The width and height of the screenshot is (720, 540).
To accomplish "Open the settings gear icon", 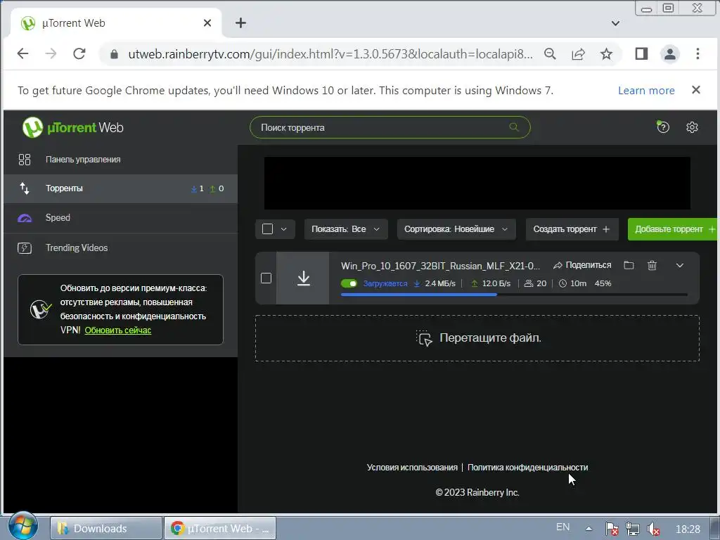I will [692, 127].
